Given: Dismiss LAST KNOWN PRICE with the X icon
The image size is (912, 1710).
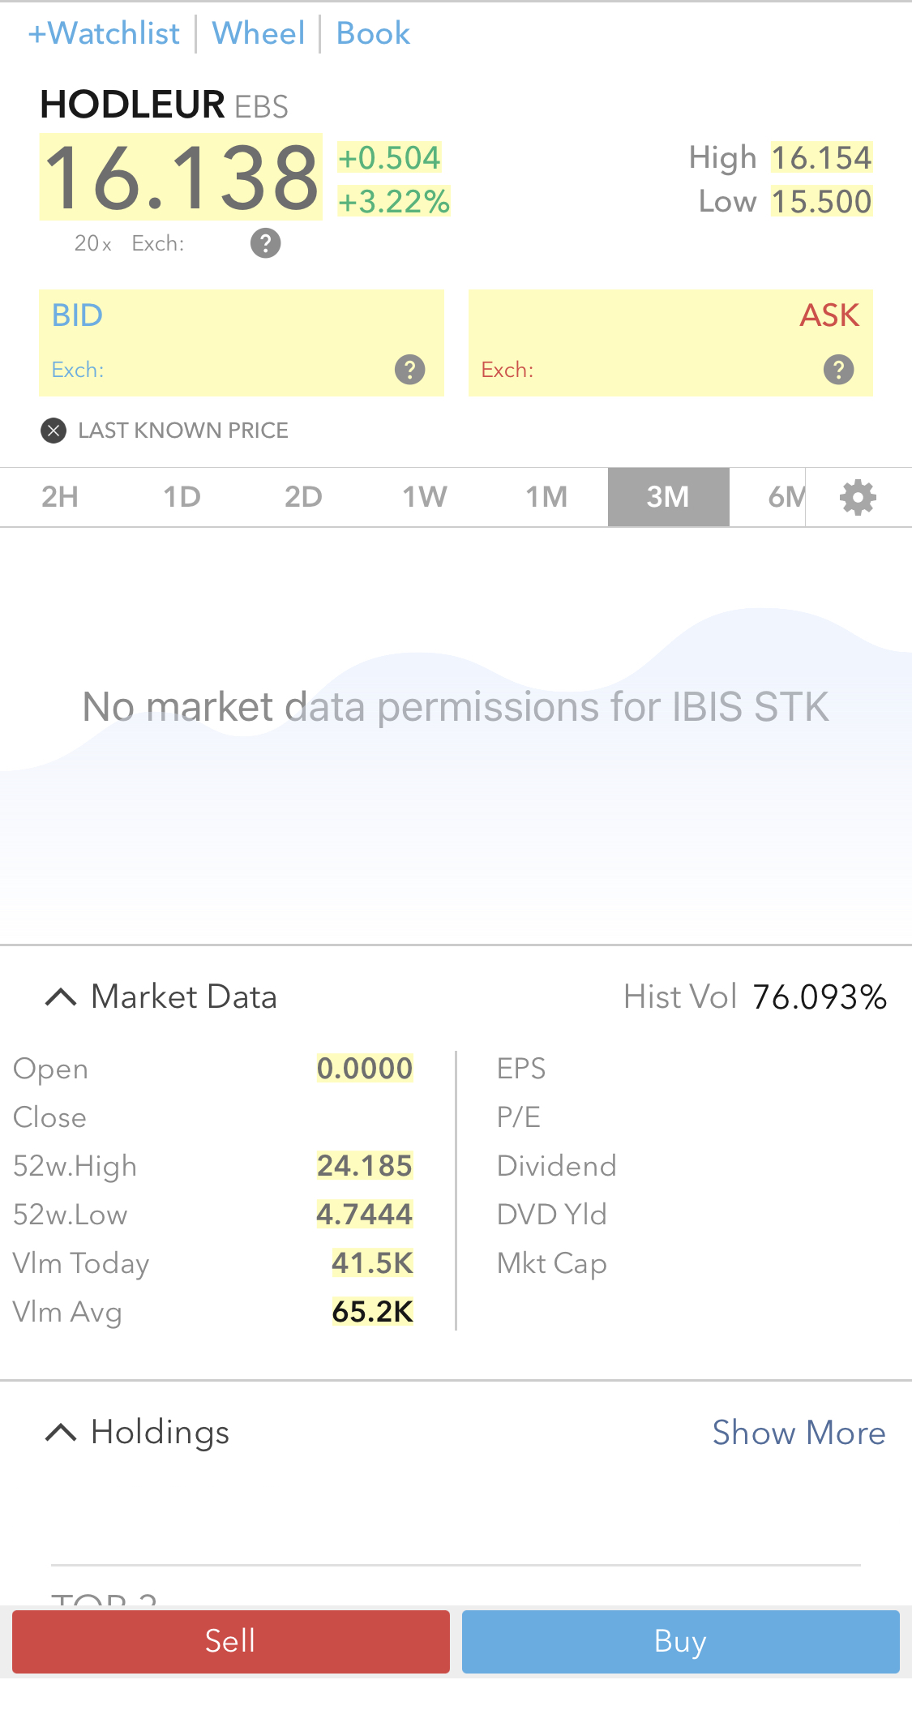Looking at the screenshot, I should [x=54, y=431].
